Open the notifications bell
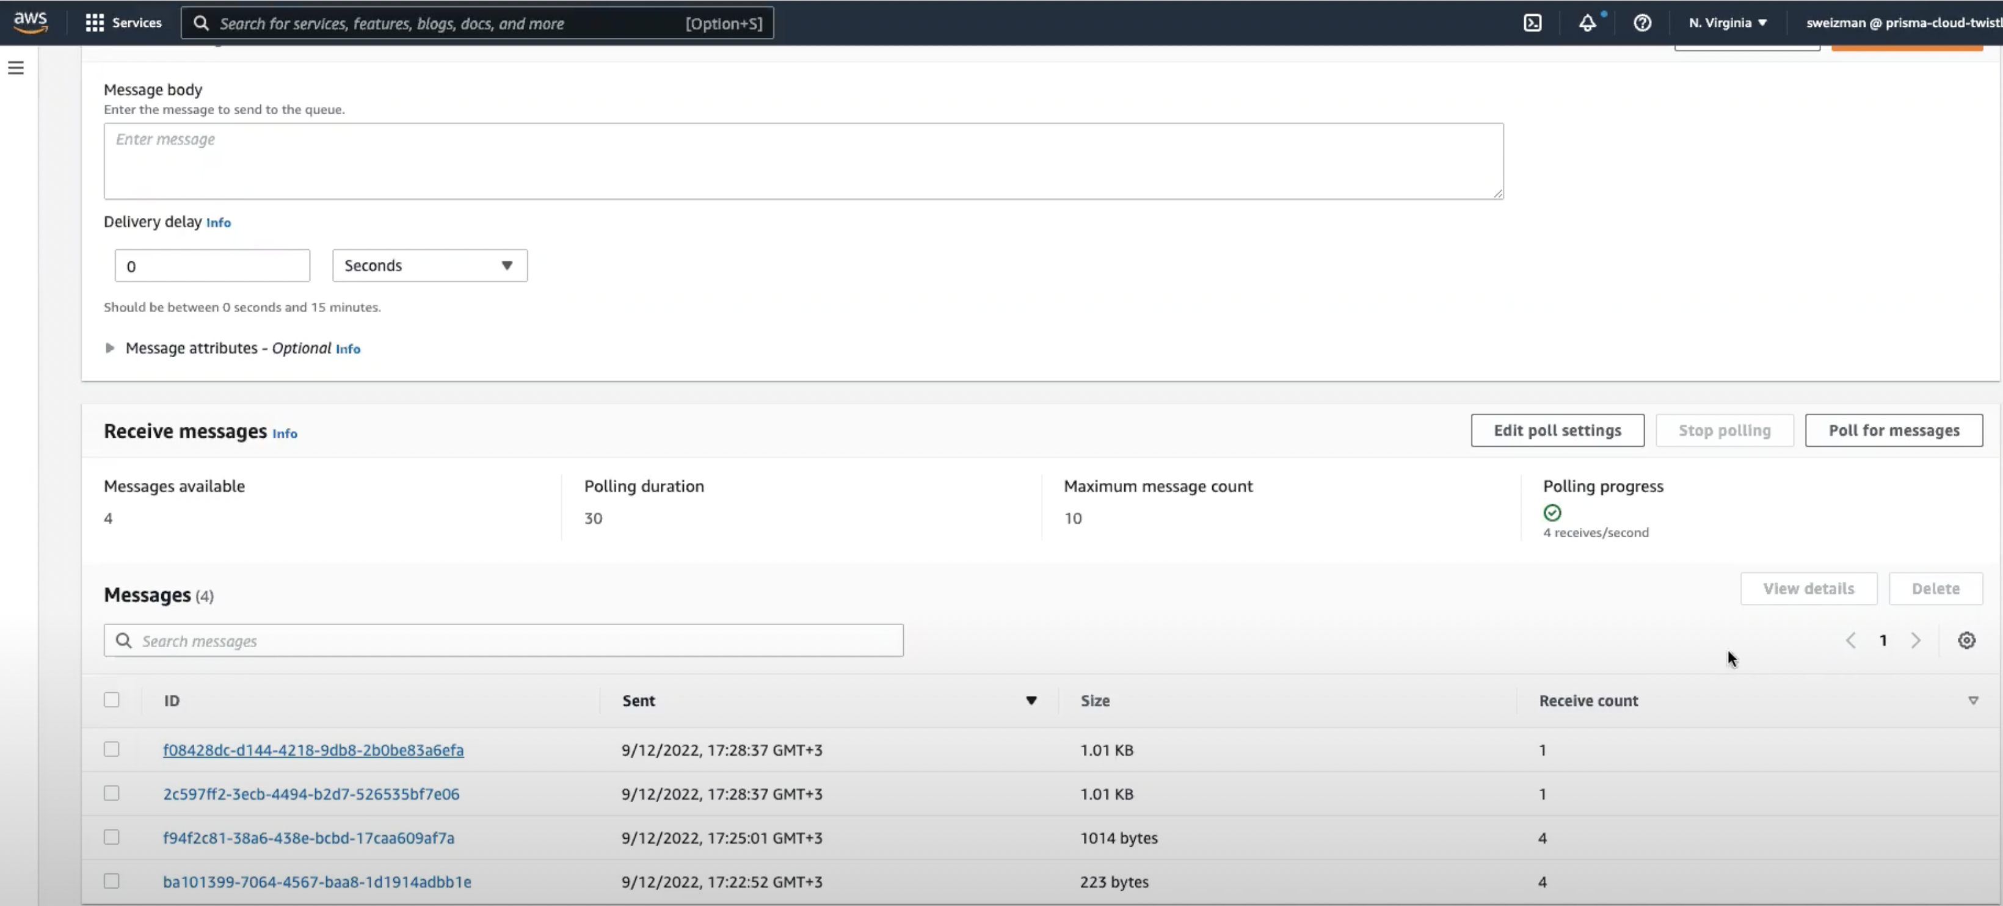 click(1587, 23)
